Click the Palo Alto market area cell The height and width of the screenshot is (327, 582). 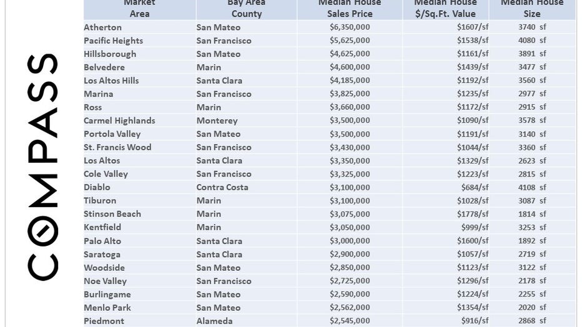[x=102, y=242]
